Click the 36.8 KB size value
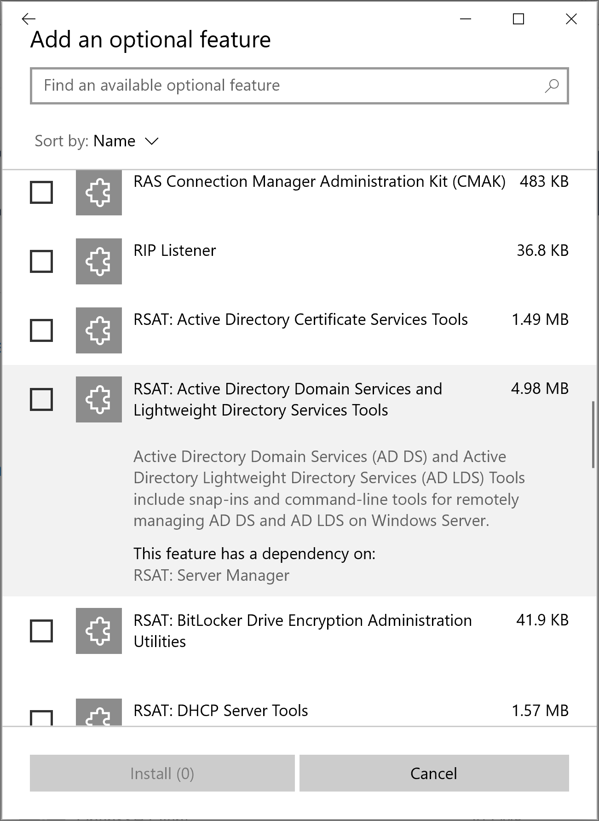 tap(543, 250)
